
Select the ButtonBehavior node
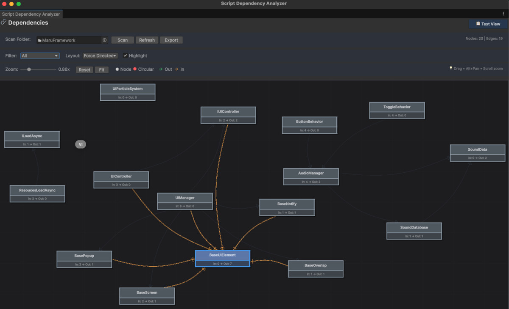(x=310, y=125)
